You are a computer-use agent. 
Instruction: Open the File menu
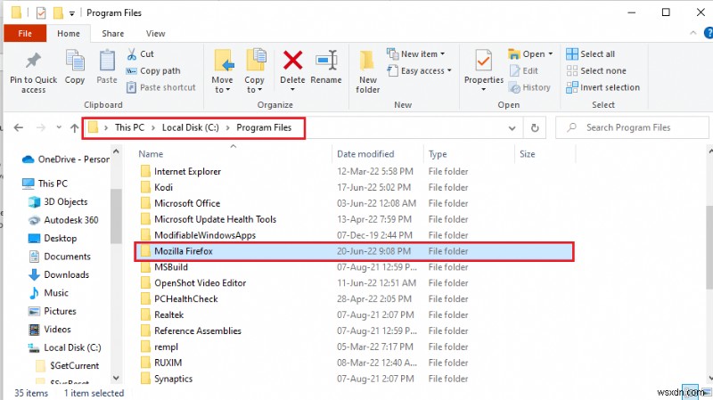click(x=25, y=34)
